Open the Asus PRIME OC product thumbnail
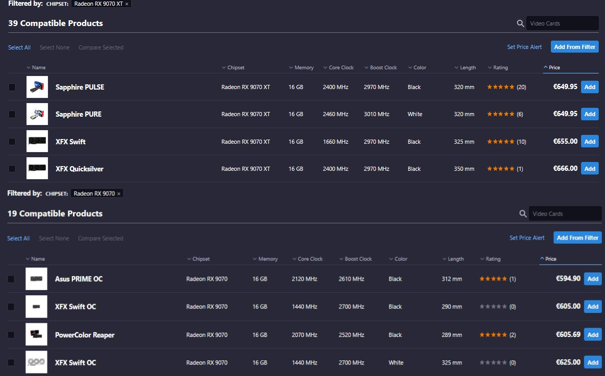This screenshot has width=605, height=376. point(36,279)
